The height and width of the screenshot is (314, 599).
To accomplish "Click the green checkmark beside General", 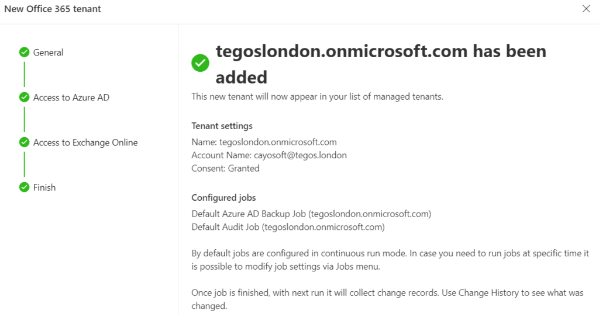I will coord(24,52).
